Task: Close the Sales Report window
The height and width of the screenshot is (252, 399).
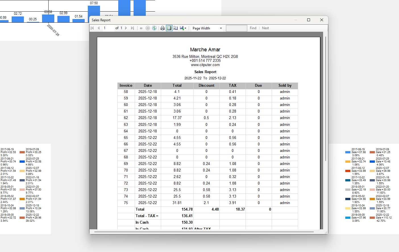Action: click(x=322, y=20)
